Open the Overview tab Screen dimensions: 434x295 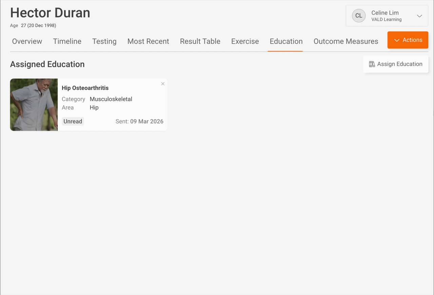[27, 41]
